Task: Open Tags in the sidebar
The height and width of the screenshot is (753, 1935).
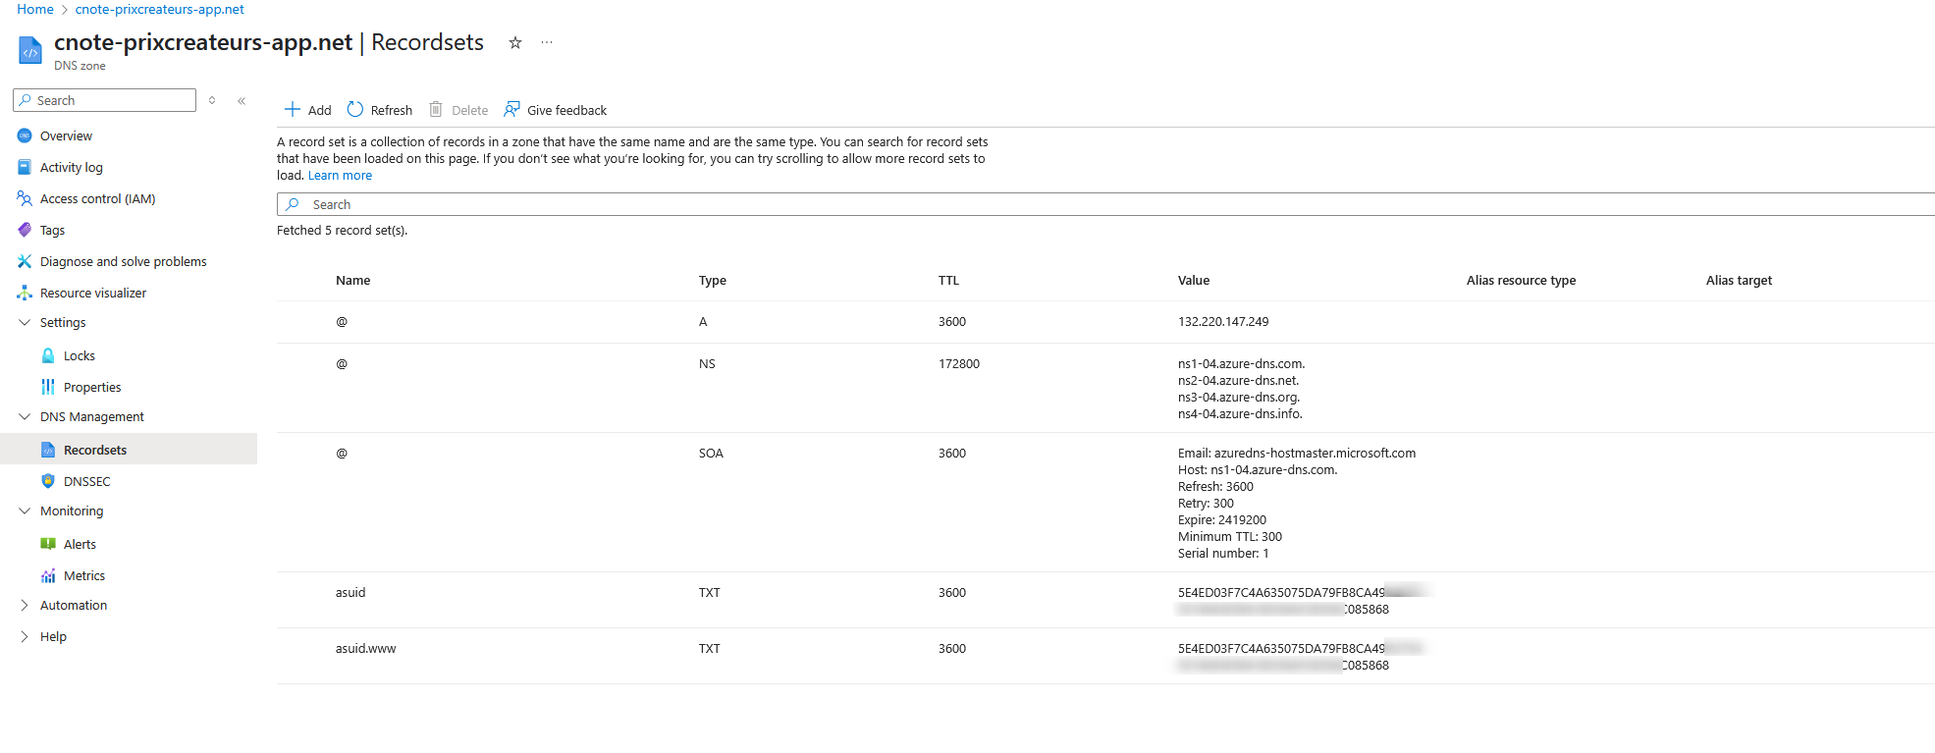Action: 52,230
